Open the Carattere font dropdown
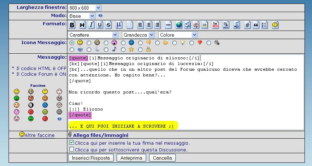Image resolution: width=312 pixels, height=166 pixels. click(x=93, y=35)
